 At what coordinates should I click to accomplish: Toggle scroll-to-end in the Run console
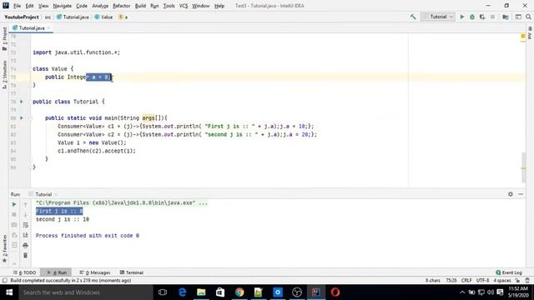25,235
